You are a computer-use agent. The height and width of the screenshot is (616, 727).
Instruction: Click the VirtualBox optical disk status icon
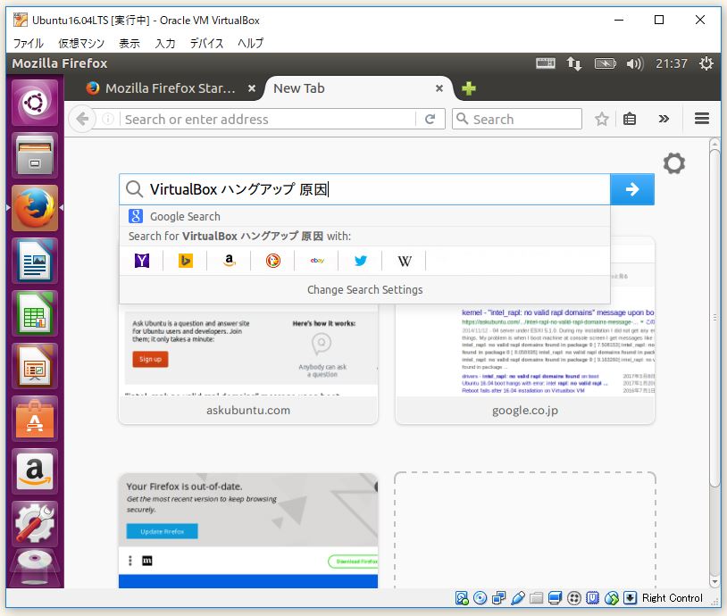coord(480,598)
